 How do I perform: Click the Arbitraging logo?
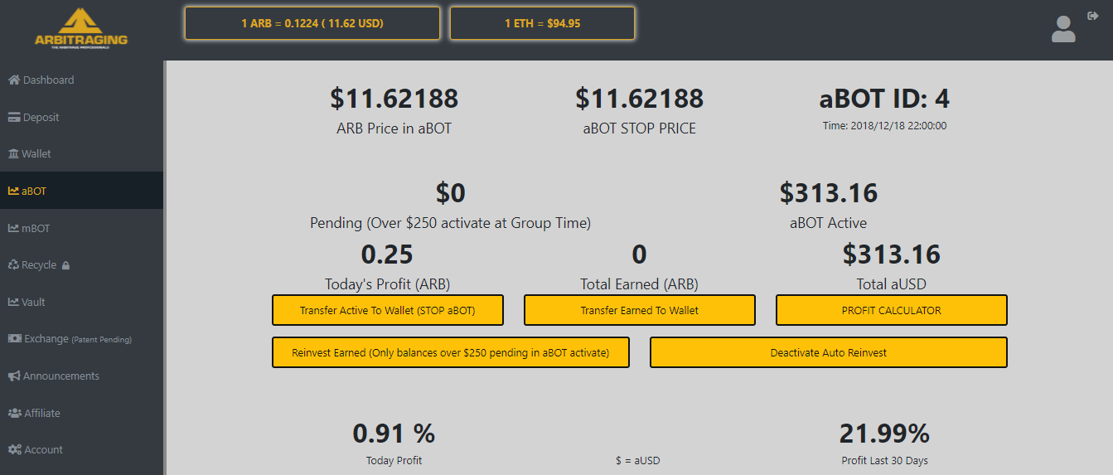pos(81,29)
